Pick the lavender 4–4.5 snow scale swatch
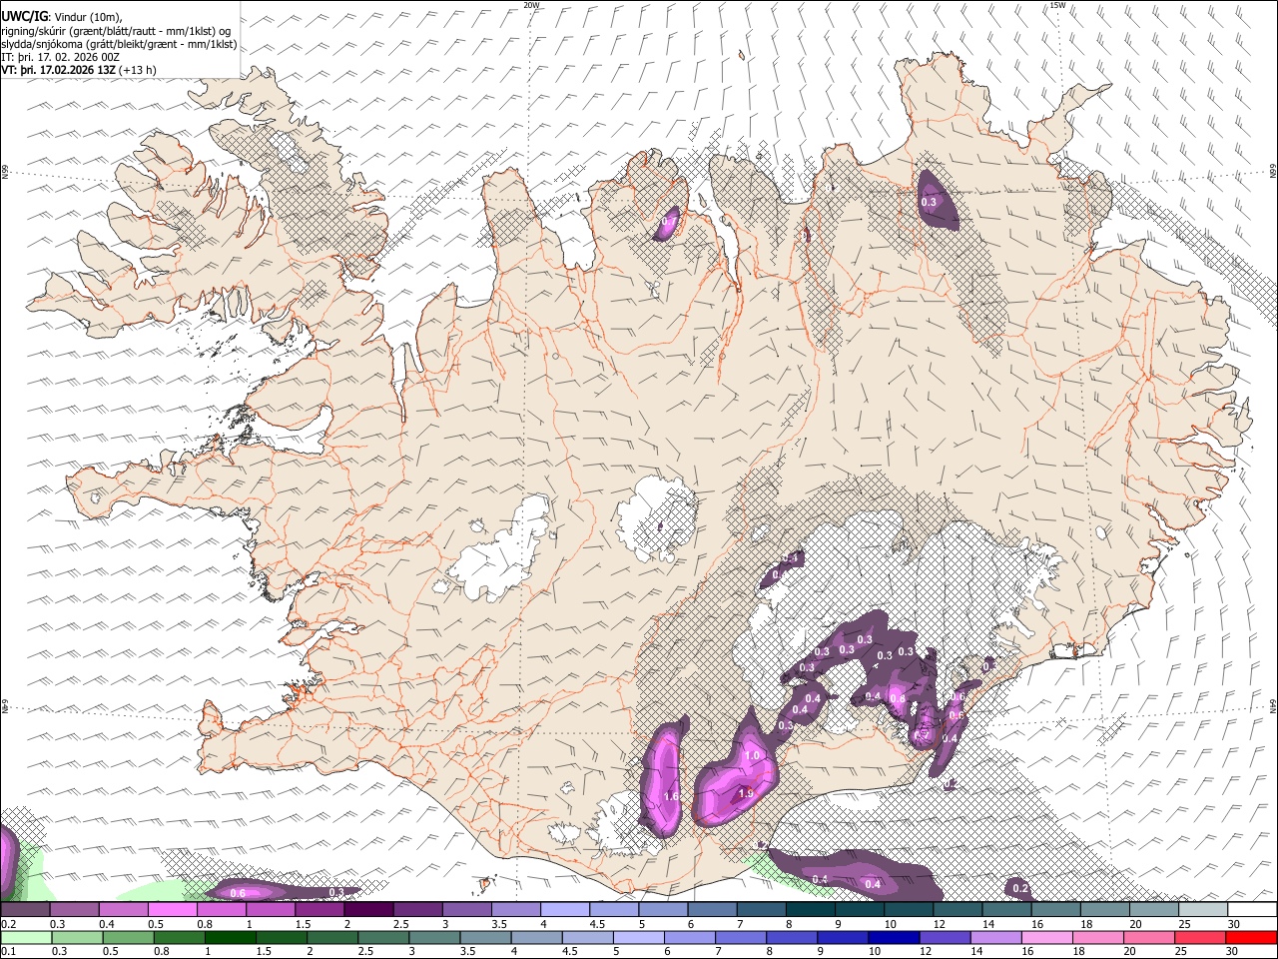 pyautogui.click(x=565, y=910)
